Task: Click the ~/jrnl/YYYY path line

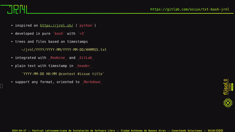Action: (x=64, y=50)
